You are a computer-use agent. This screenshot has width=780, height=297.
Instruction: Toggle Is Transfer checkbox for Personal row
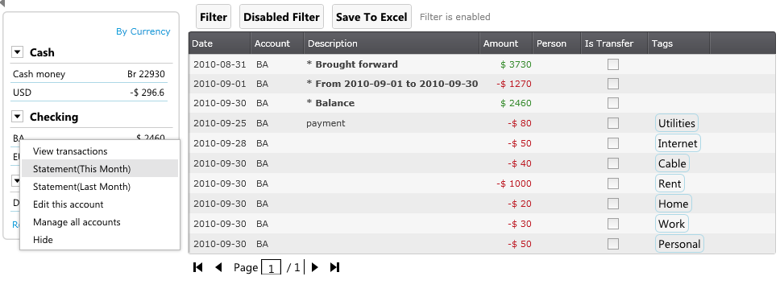pyautogui.click(x=613, y=244)
